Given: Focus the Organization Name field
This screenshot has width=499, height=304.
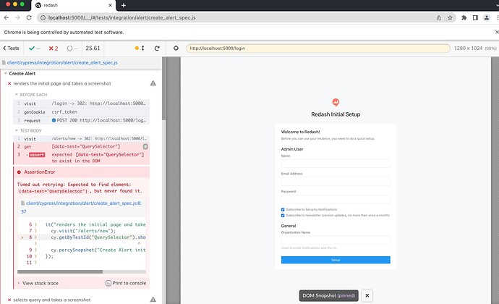Looking at the screenshot, I should point(336,240).
